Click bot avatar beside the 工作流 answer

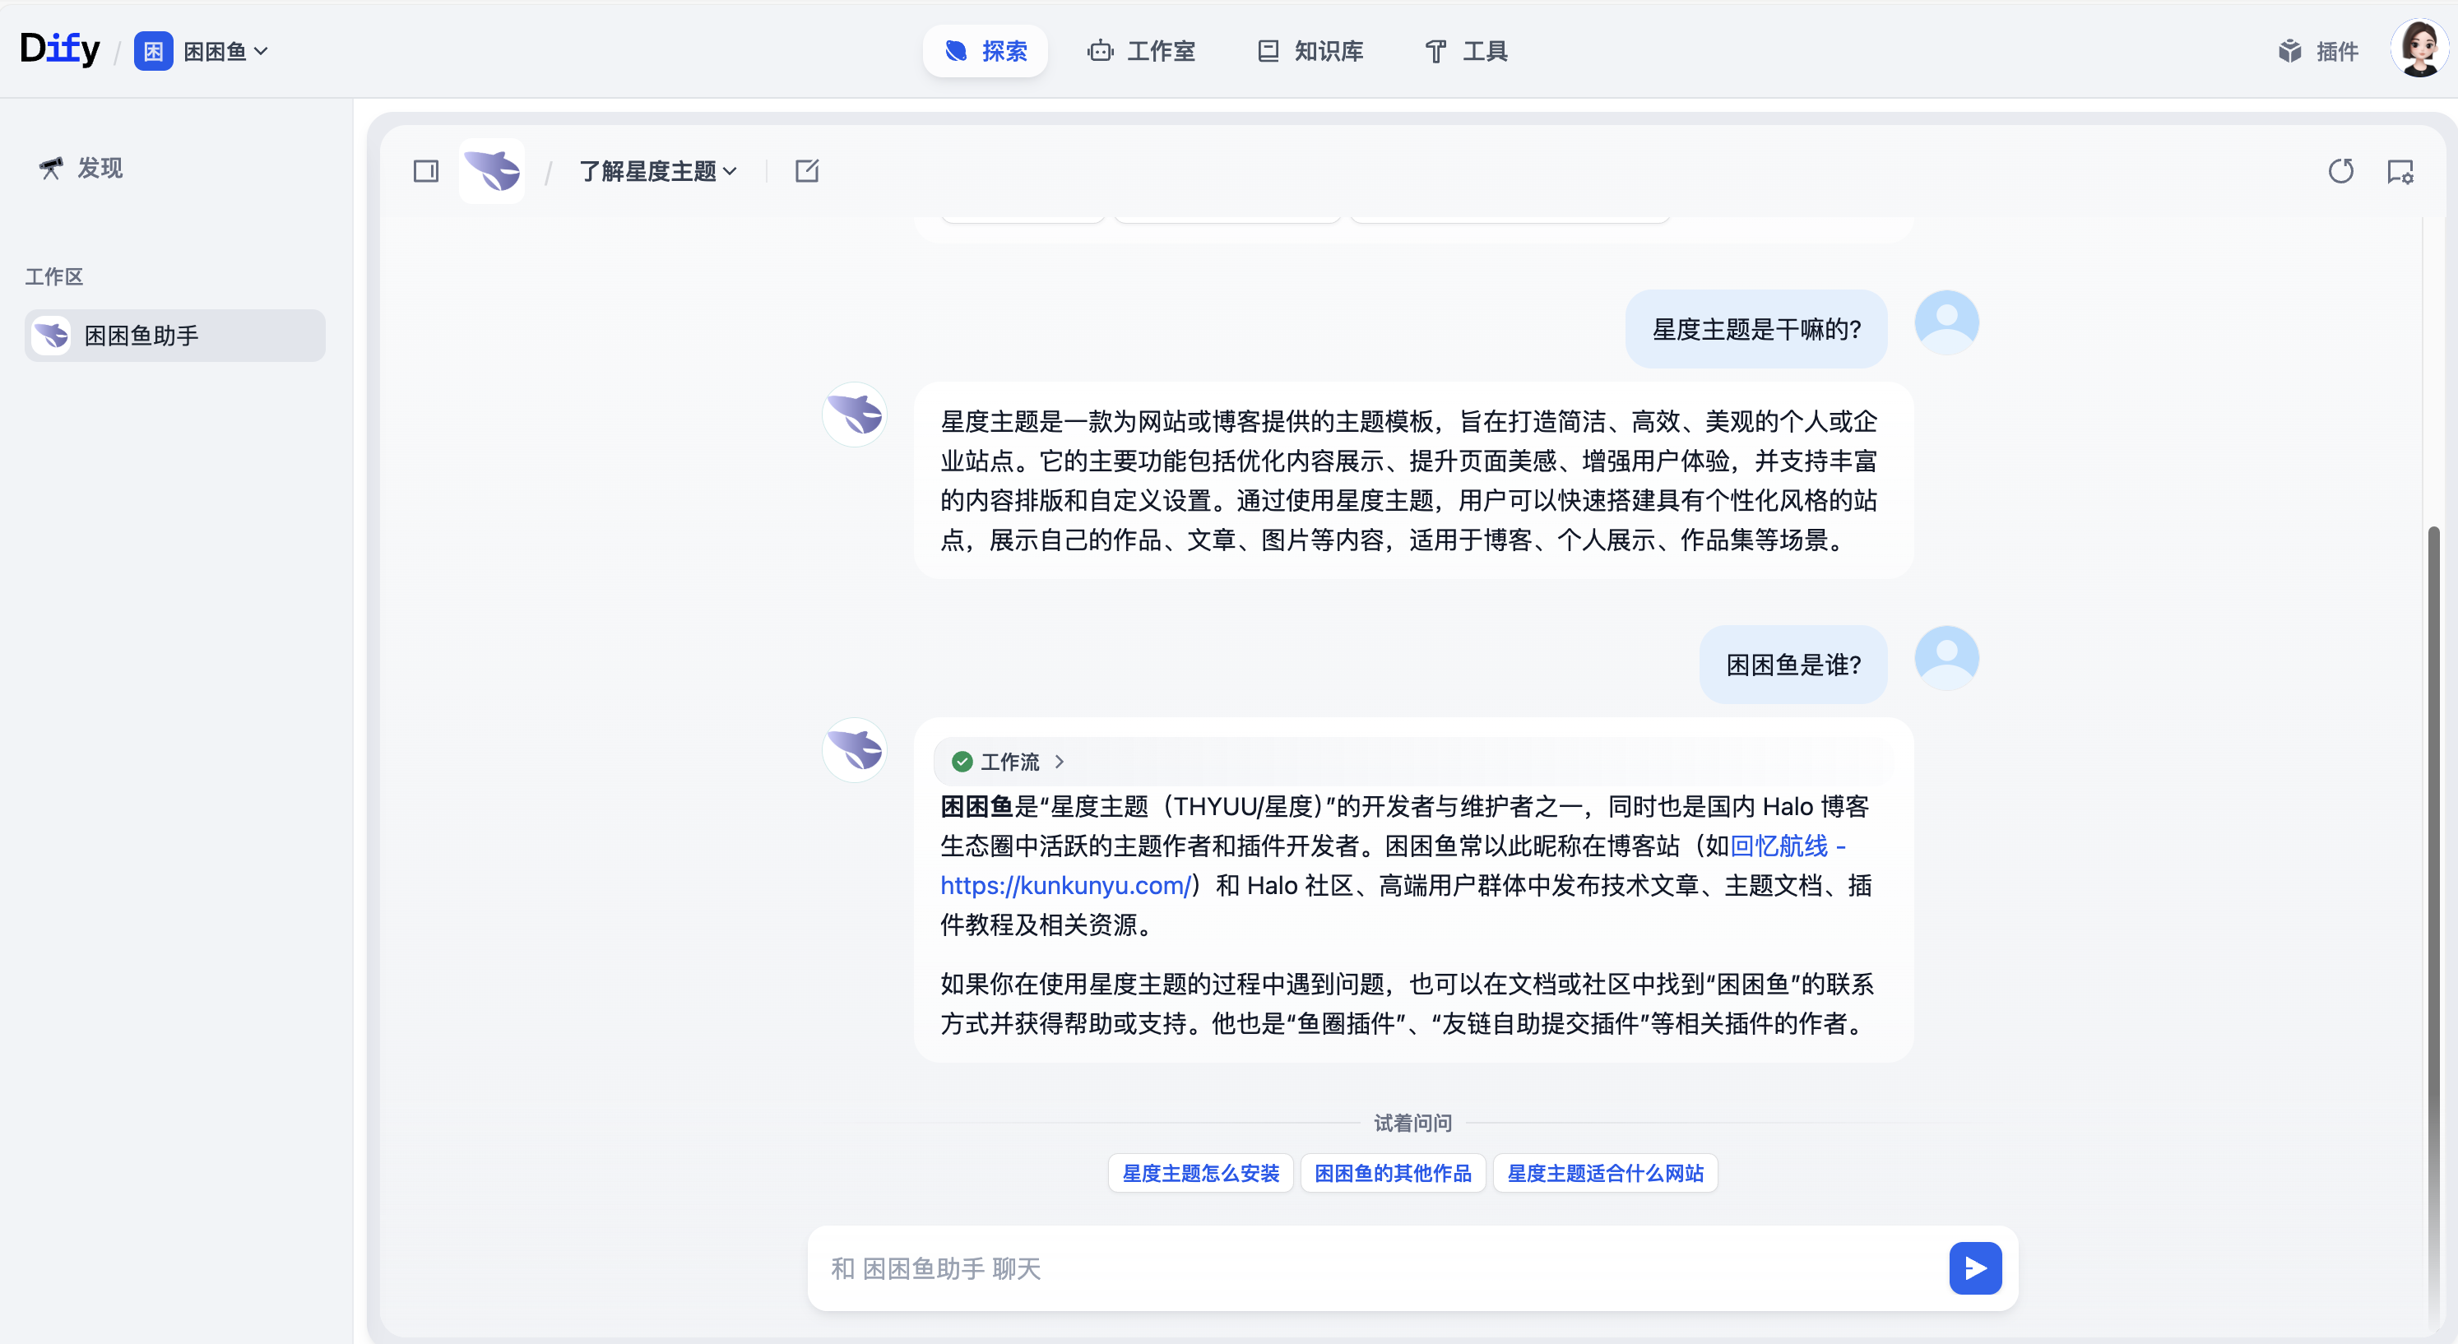click(855, 750)
